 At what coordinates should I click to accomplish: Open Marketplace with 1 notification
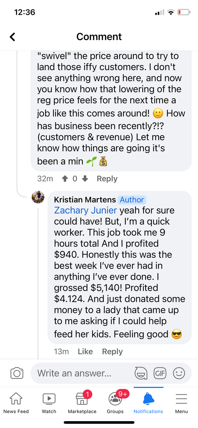(82, 403)
